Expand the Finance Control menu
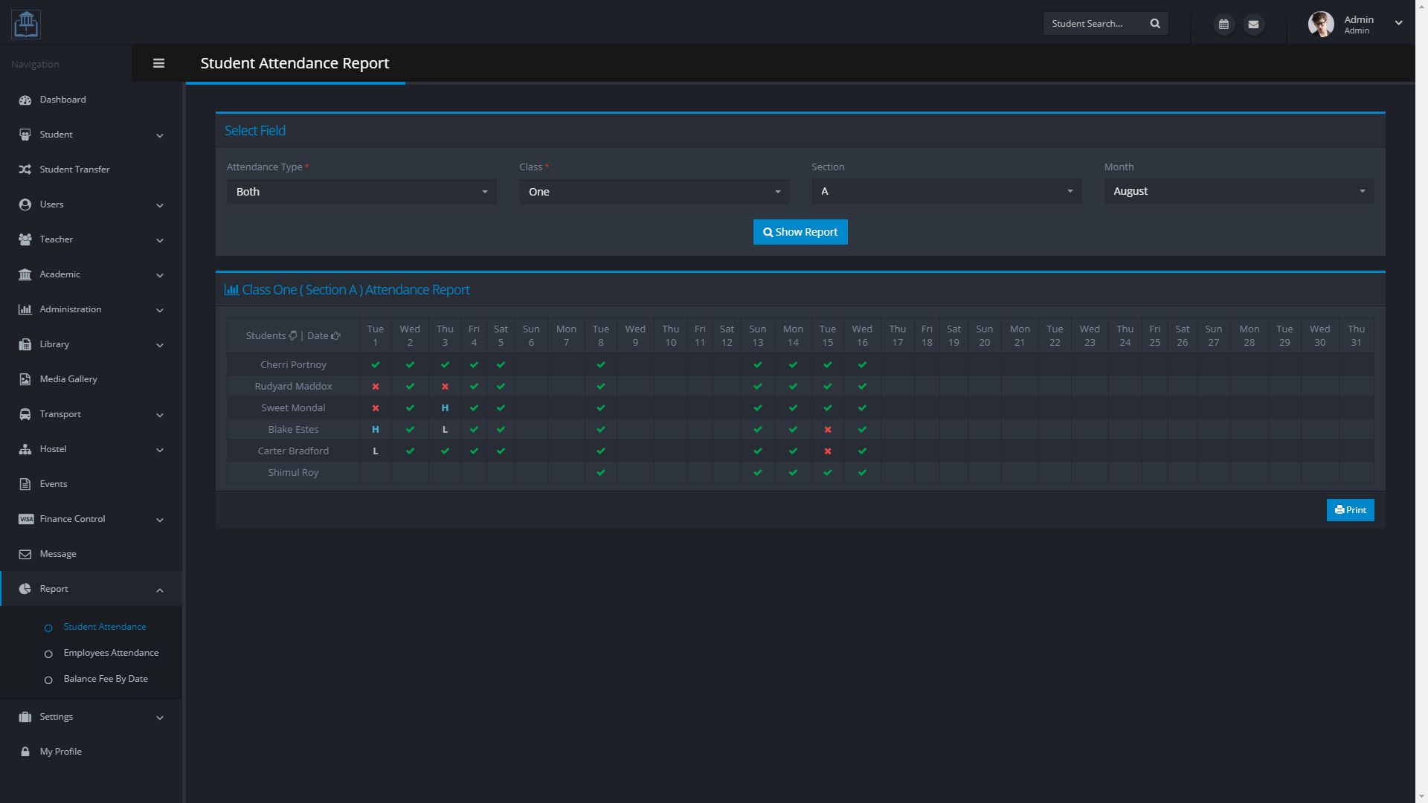Viewport: 1428px width, 803px height. [x=72, y=519]
